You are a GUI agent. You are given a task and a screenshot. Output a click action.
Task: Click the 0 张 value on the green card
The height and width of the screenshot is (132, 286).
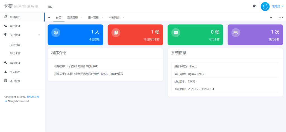(215, 32)
